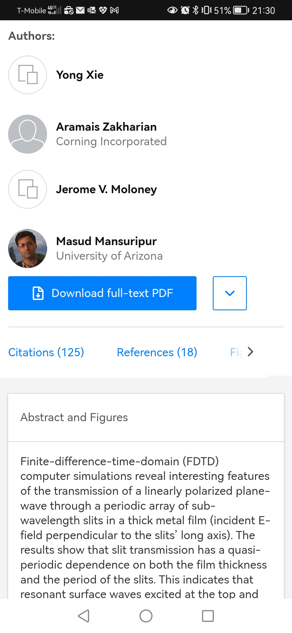Open the partially visible Figures tab
The height and width of the screenshot is (633, 292).
(x=237, y=352)
